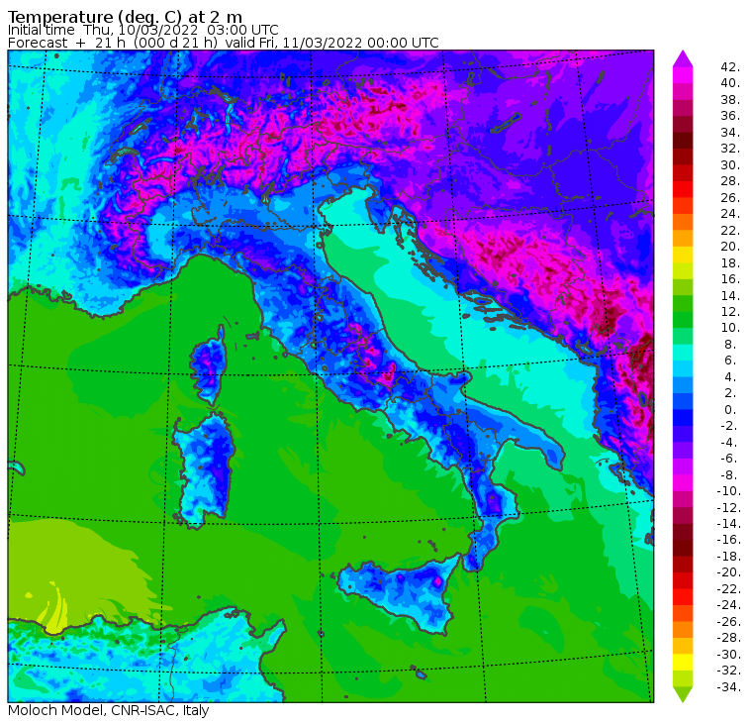Click the legend value '30.'
Viewport: 752px width, 724px height.
[730, 164]
